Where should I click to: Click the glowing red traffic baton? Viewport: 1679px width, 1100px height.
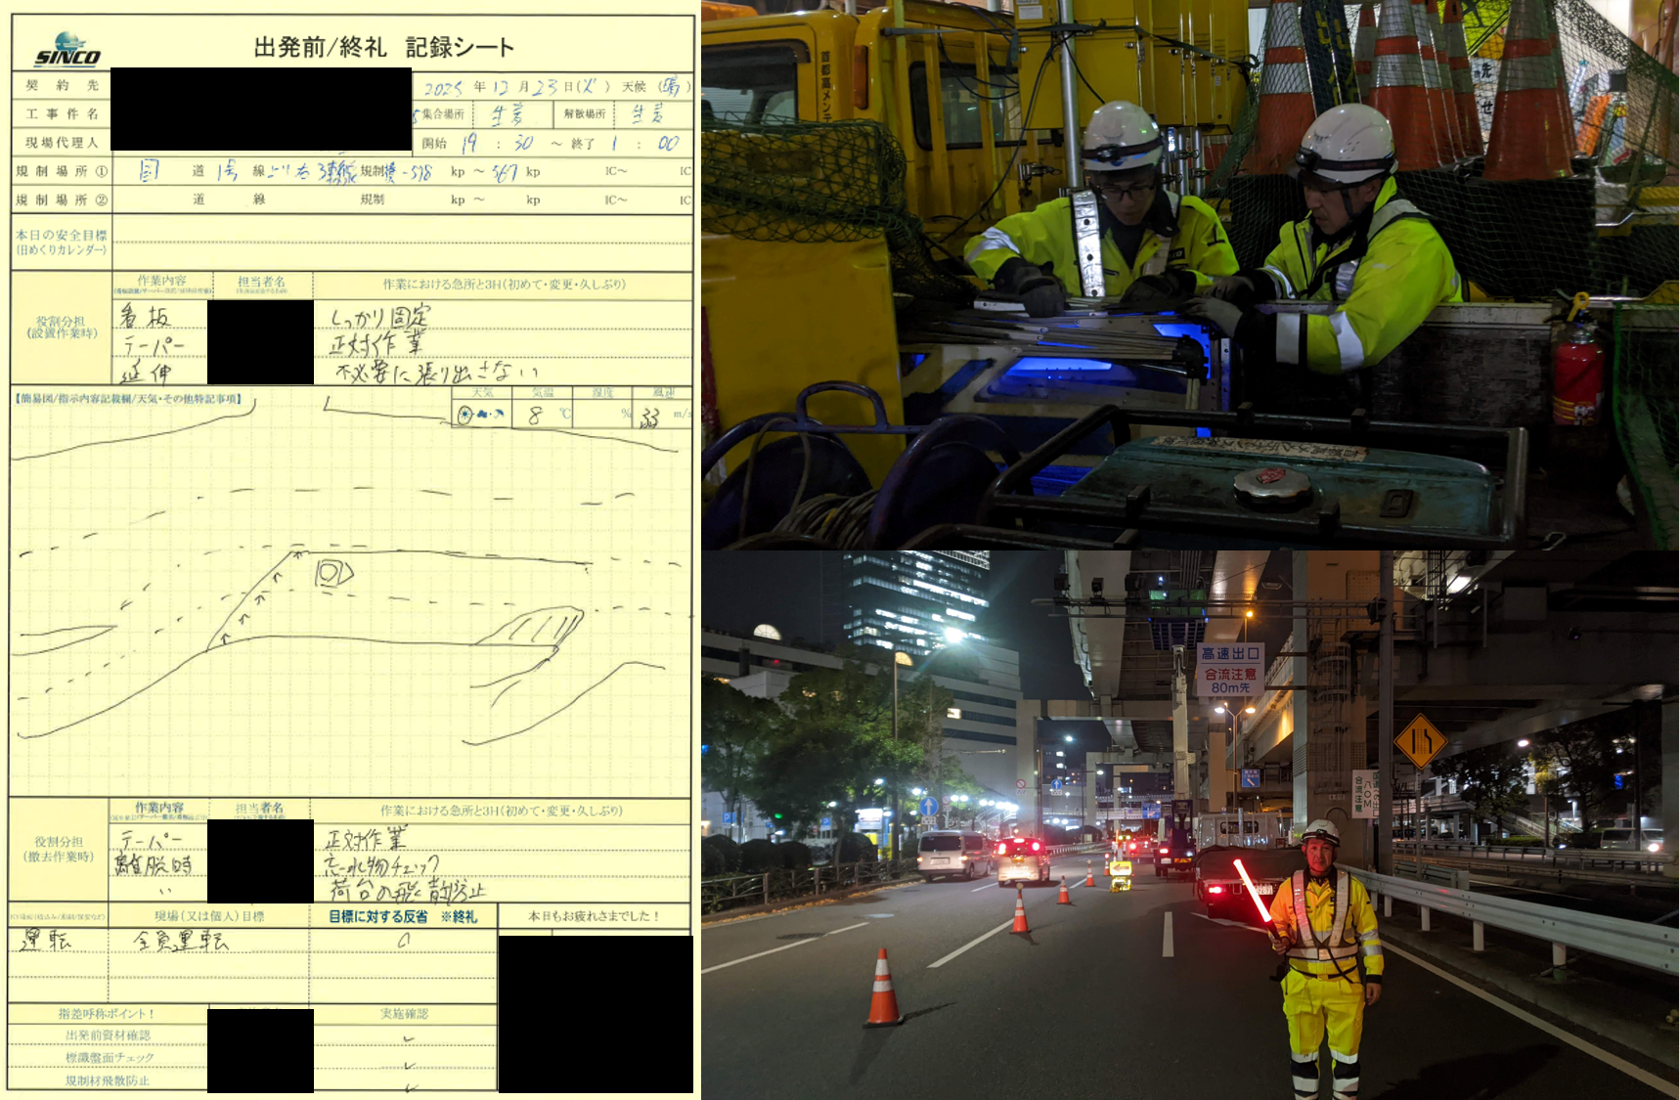pos(1254,893)
